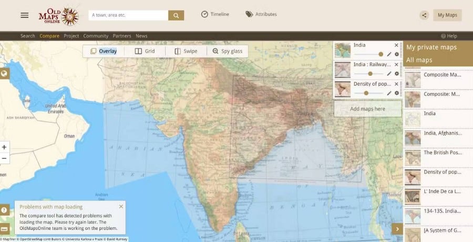This screenshot has height=242, width=473.
Task: Edit the India : Railway map layer
Action: 389,74
